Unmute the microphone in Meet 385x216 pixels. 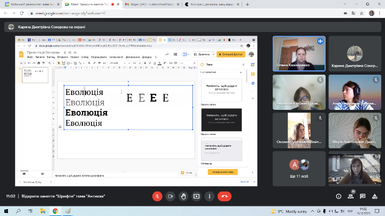coord(157,196)
